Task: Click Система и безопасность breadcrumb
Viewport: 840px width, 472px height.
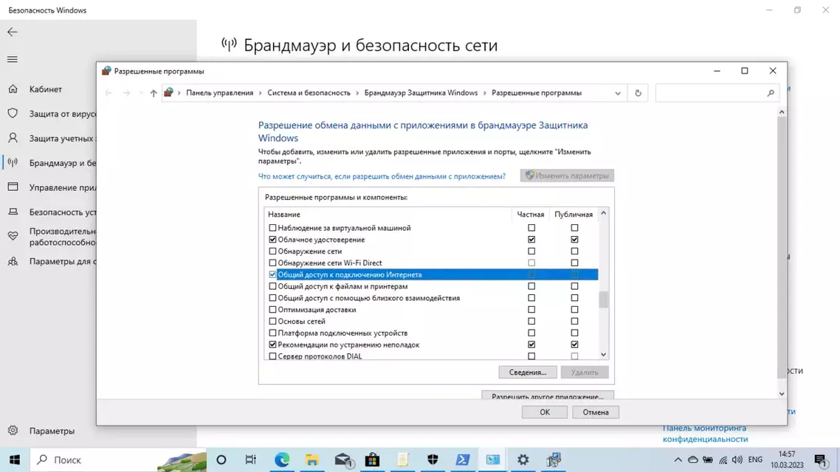Action: [309, 93]
